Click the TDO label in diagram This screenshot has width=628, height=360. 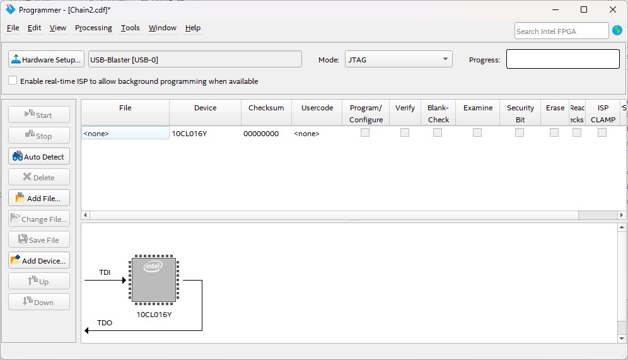[105, 322]
